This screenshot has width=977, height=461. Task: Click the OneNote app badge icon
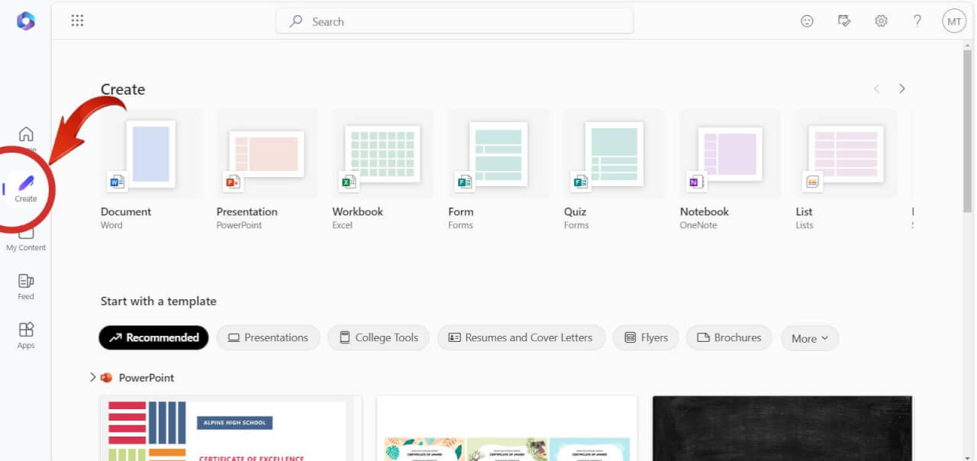pos(695,182)
